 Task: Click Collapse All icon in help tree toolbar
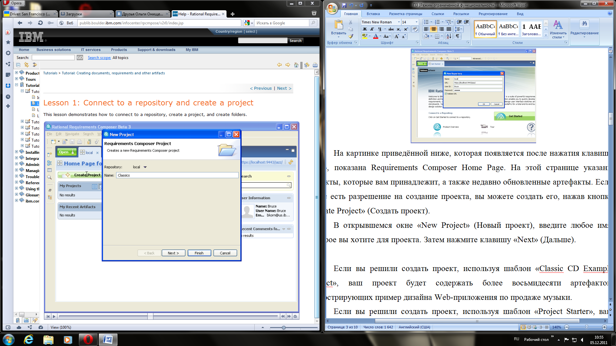tap(18, 65)
